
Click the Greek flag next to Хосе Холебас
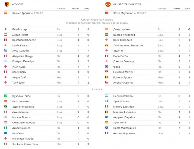point(6,50)
